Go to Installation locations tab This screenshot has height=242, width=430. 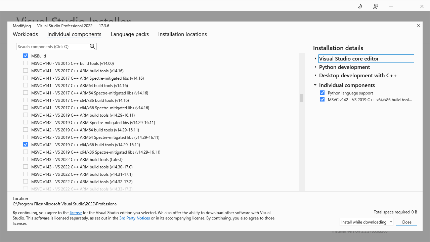(x=182, y=34)
